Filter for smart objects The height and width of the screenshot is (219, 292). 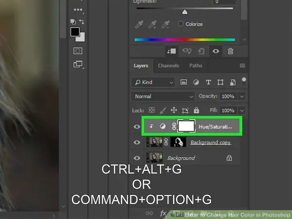[233, 82]
